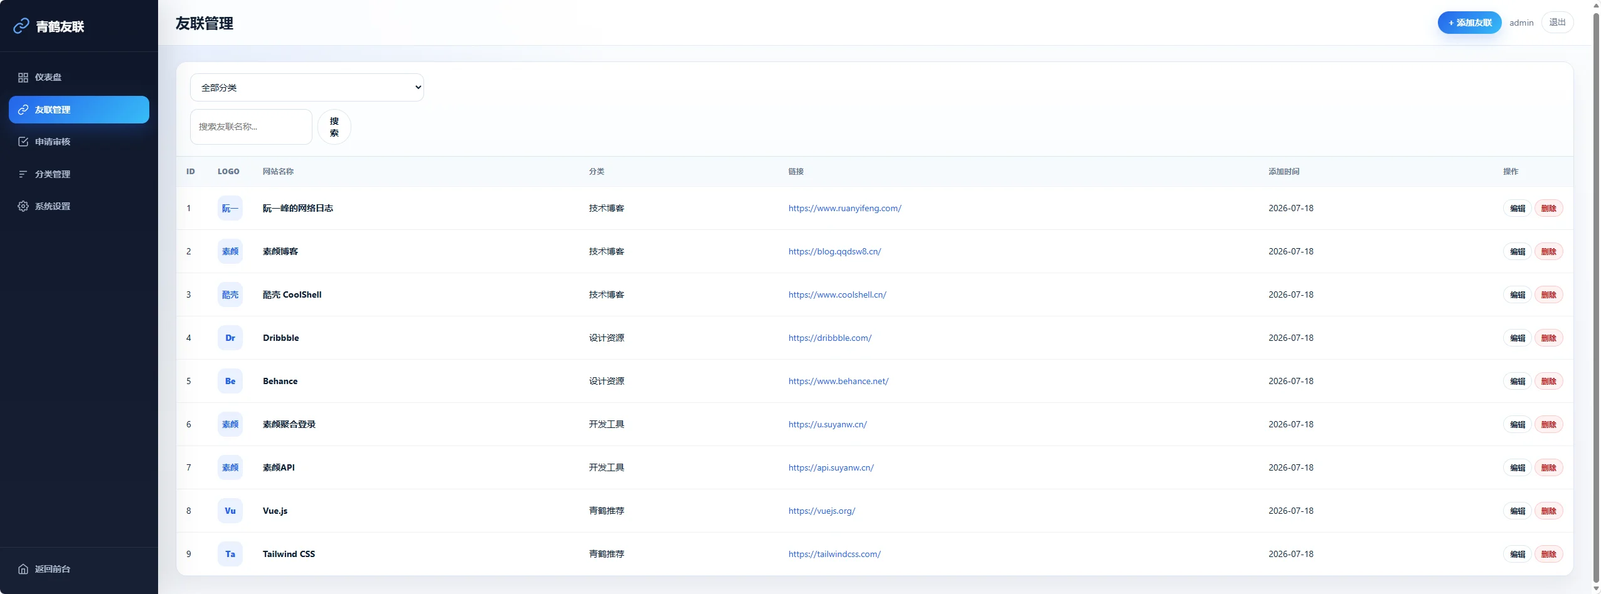This screenshot has height=594, width=1601.
Task: Open 分类管理 in the sidebar
Action: pyautogui.click(x=79, y=174)
